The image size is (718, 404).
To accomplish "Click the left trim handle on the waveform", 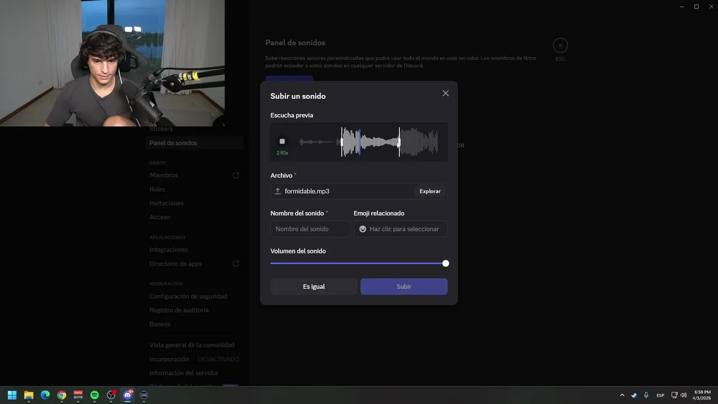I will point(342,142).
